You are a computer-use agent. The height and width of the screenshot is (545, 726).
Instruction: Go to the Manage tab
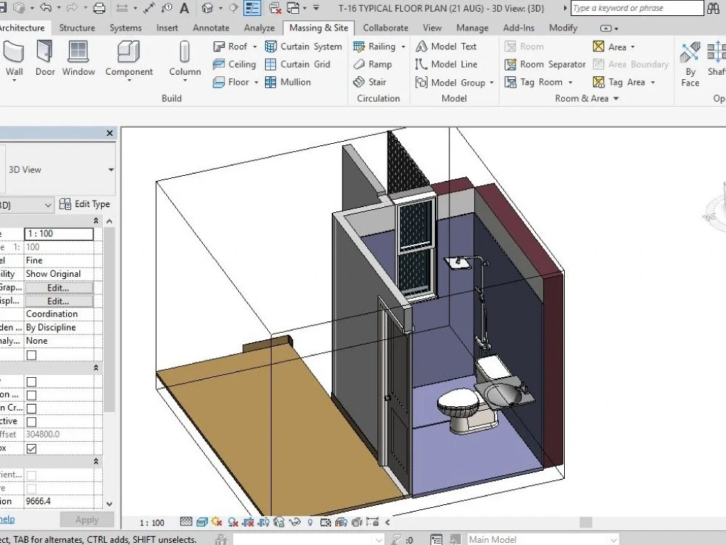[473, 28]
